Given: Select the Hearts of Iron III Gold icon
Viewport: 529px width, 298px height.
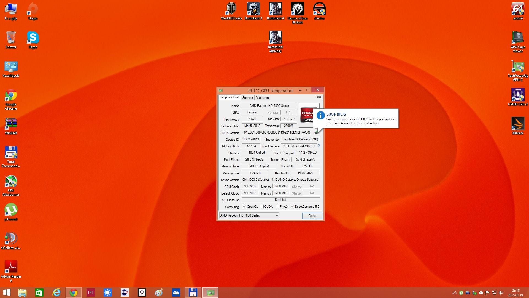Looking at the screenshot, I should click(x=297, y=13).
